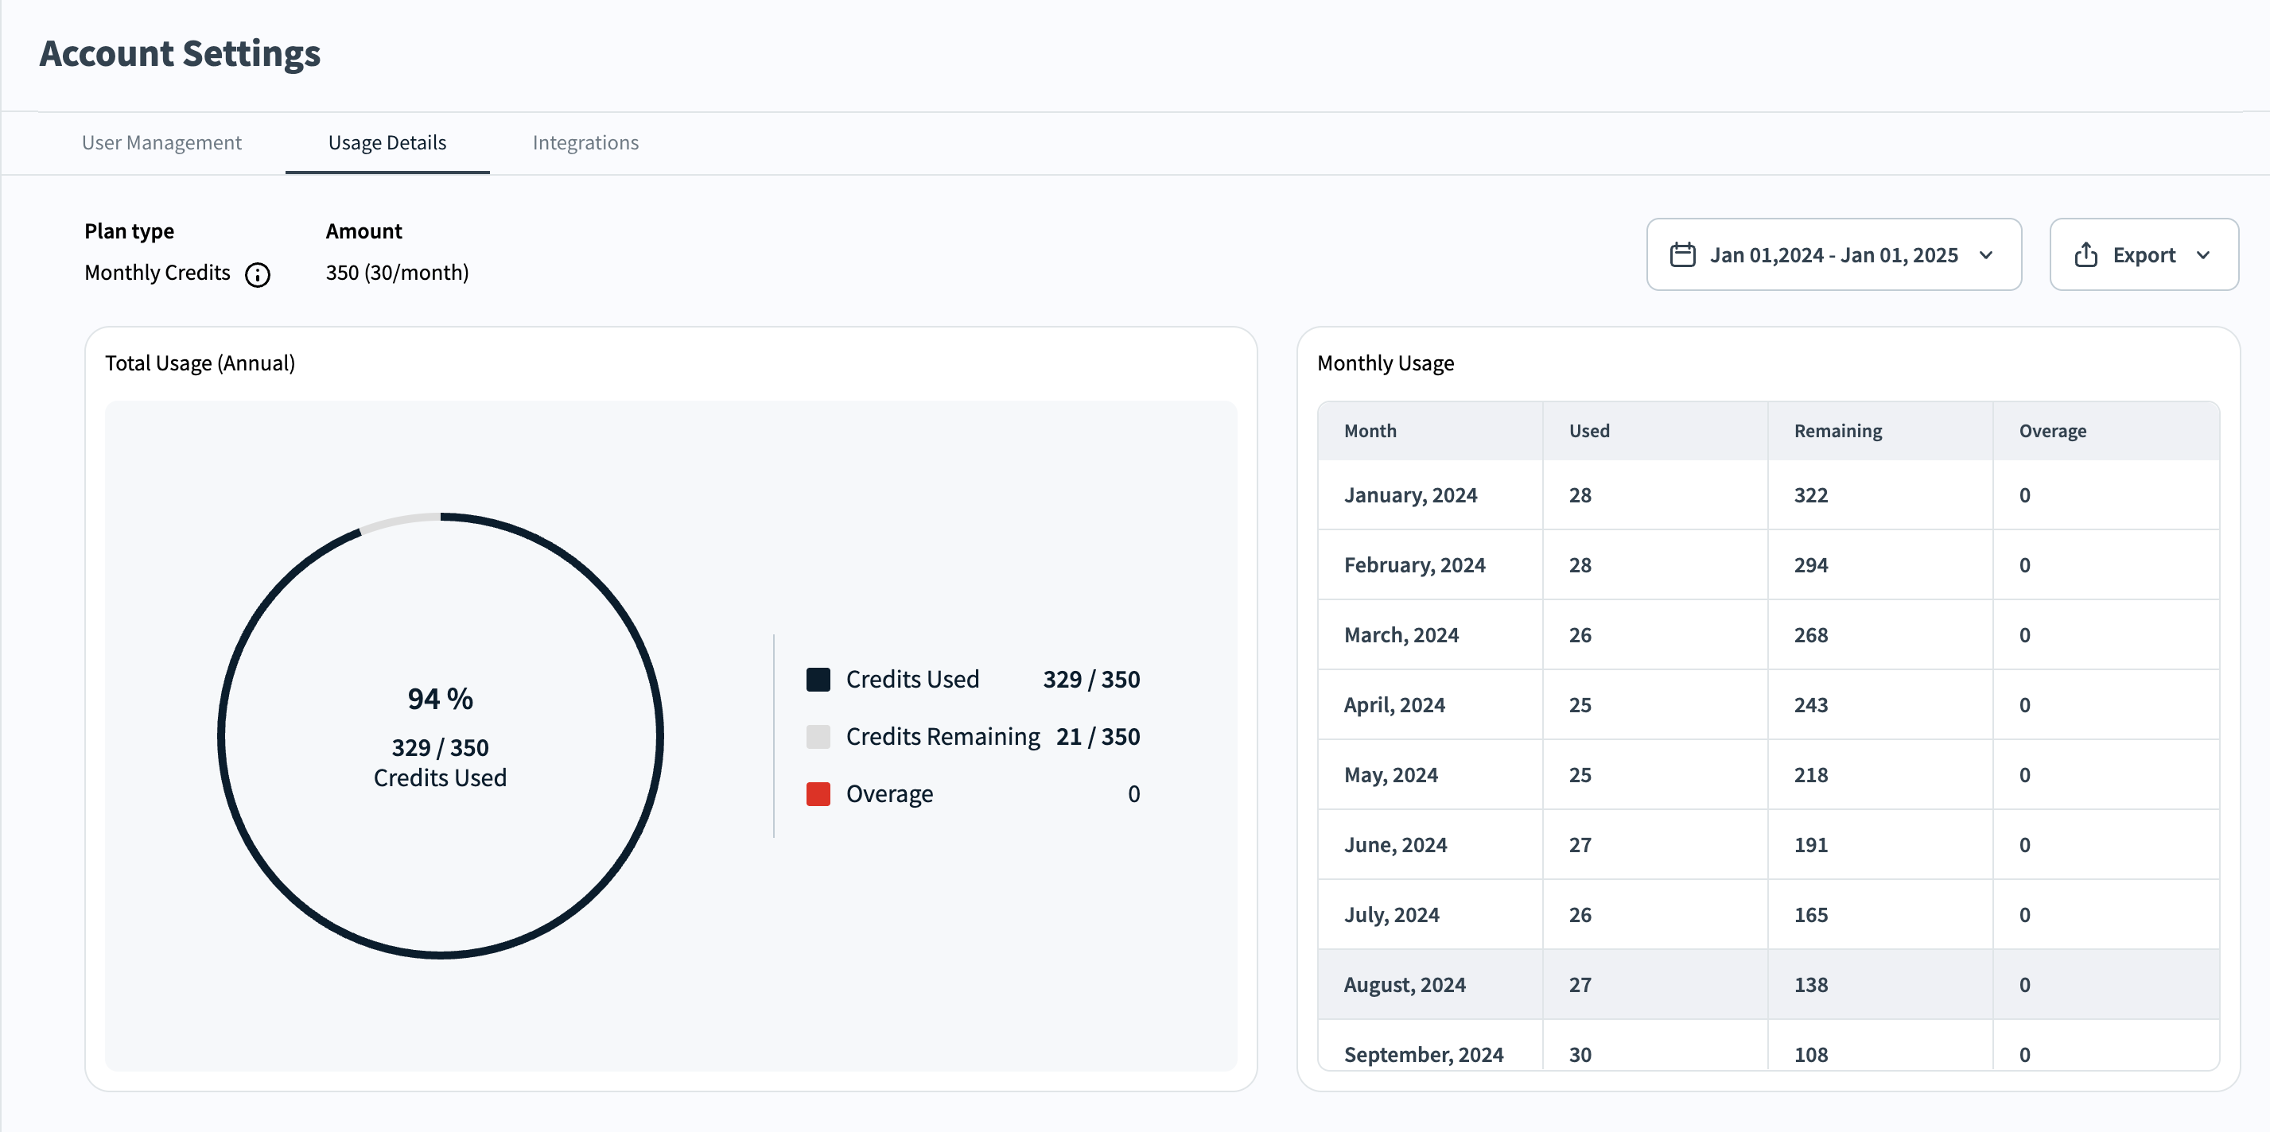The width and height of the screenshot is (2270, 1132).
Task: Click the Overage column header
Action: click(x=2051, y=431)
